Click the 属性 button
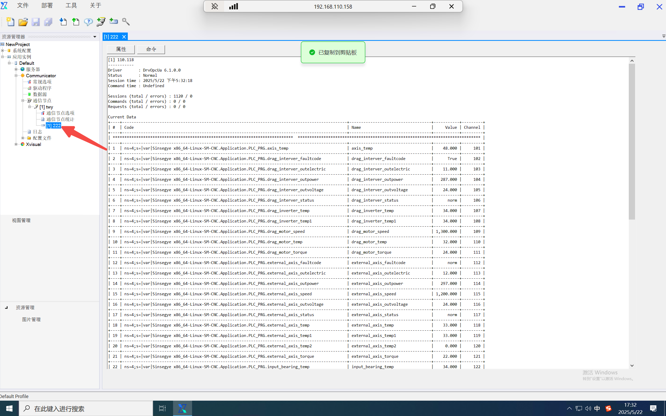The image size is (666, 416). [x=121, y=49]
